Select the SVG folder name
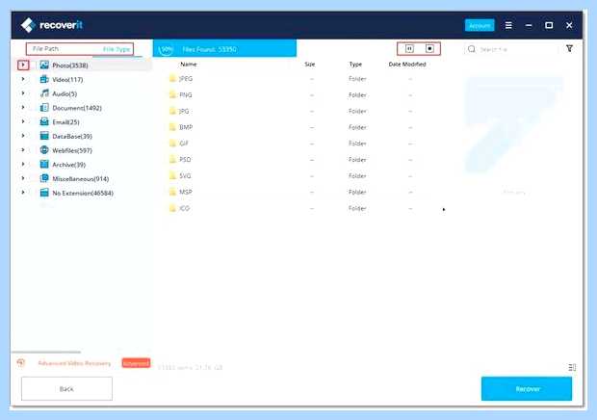The width and height of the screenshot is (597, 420). pyautogui.click(x=185, y=176)
